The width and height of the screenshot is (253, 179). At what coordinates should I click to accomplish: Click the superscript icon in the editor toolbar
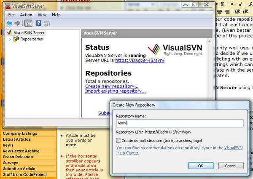(240, 4)
